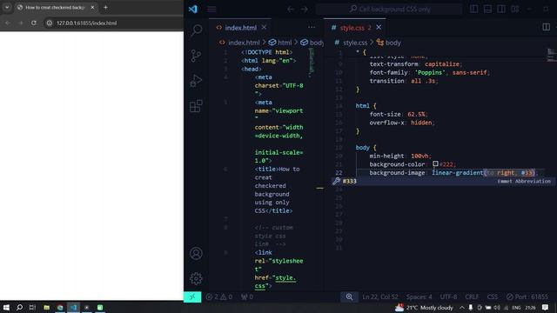The height and width of the screenshot is (313, 557).
Task: Click the command center search box
Action: pyautogui.click(x=389, y=9)
